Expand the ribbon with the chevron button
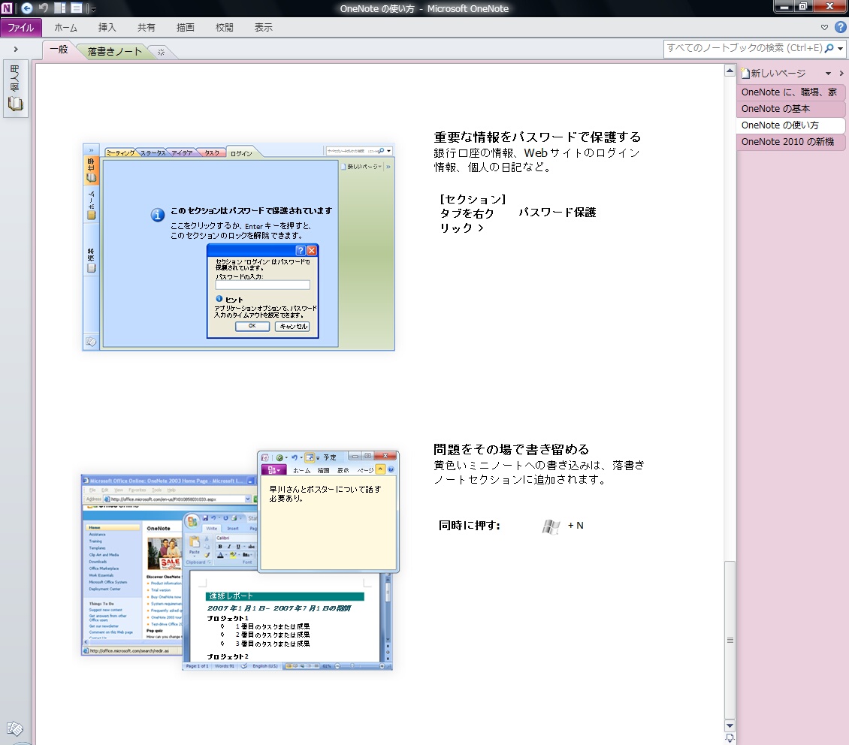Viewport: 849px width, 745px height. (825, 27)
